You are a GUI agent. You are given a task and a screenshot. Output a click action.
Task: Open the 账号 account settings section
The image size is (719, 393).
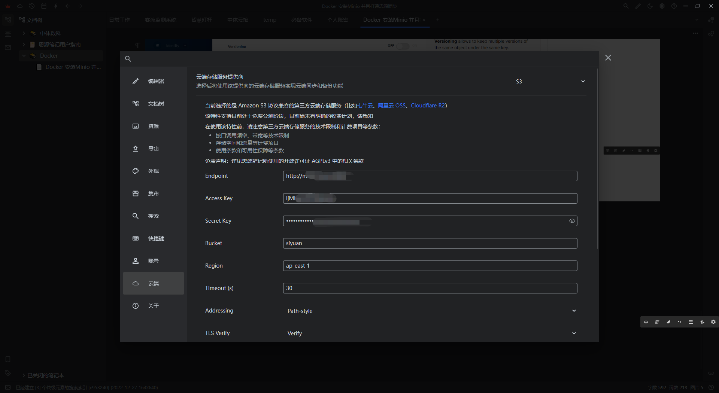[x=153, y=261]
